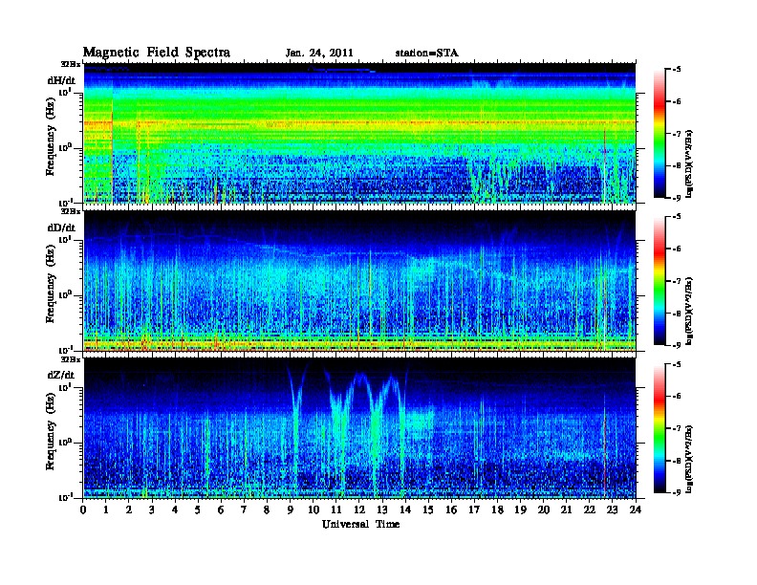Click the "station=STA" label
757x585 pixels.
pos(426,53)
